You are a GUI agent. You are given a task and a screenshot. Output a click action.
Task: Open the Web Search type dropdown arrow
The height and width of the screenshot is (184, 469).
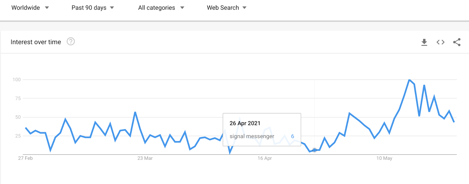[x=244, y=8]
